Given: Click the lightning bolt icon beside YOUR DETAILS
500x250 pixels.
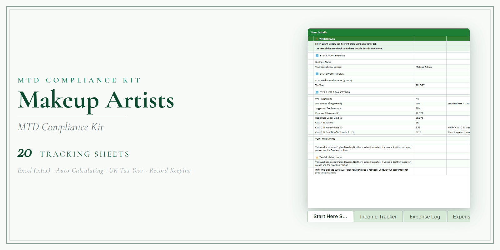Looking at the screenshot, I should tap(317, 39).
